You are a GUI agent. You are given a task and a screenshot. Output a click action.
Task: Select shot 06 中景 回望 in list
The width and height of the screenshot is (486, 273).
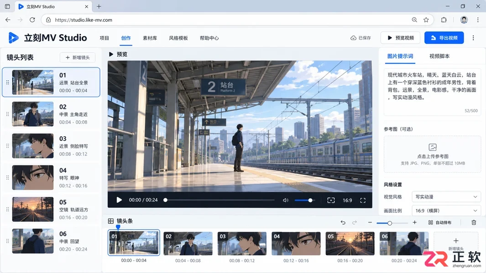tap(51, 241)
